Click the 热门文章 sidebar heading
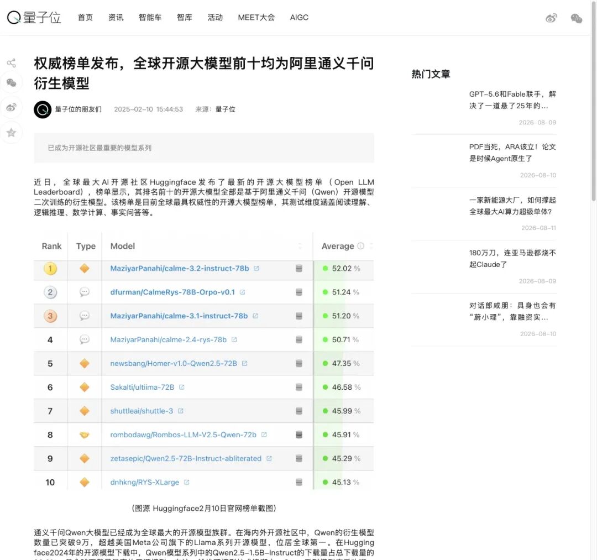The image size is (597, 560). pyautogui.click(x=431, y=74)
